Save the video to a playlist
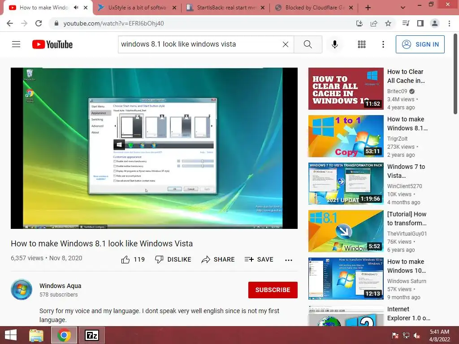Image resolution: width=459 pixels, height=344 pixels. pyautogui.click(x=259, y=259)
